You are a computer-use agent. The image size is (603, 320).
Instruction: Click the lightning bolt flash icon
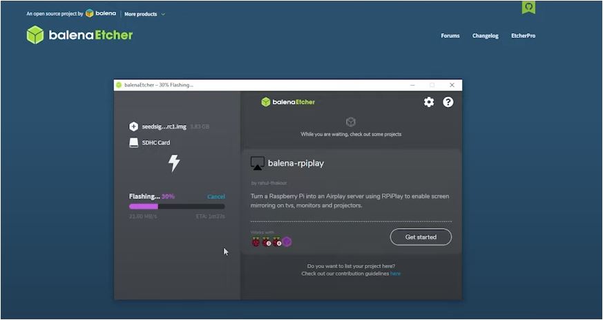coord(174,163)
